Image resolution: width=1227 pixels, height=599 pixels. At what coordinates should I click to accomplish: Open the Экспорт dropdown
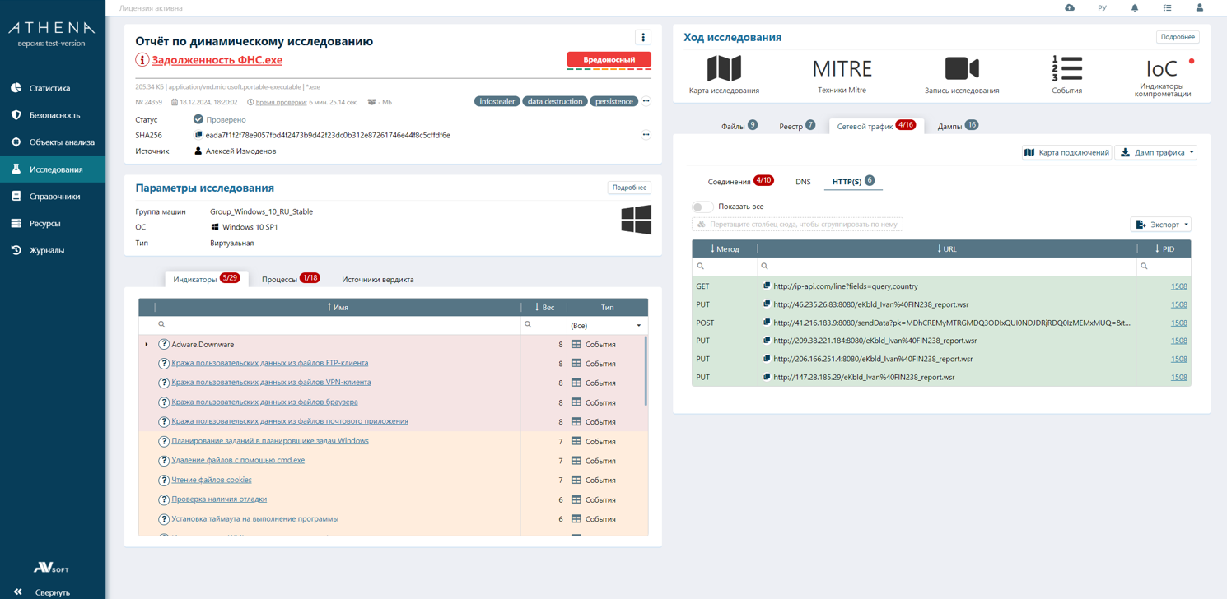click(1161, 225)
